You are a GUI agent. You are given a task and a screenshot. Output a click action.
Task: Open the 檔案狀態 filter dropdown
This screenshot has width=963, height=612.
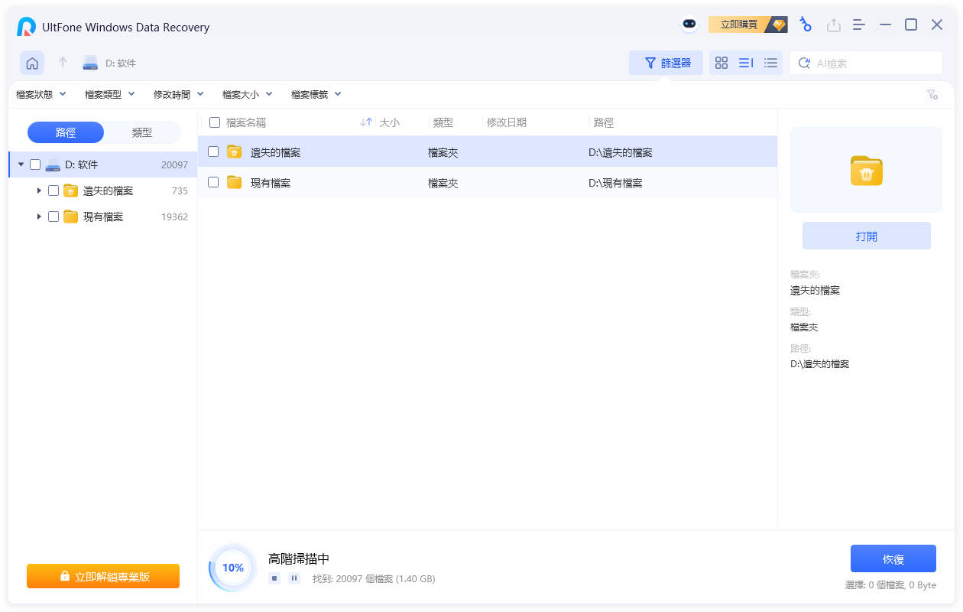[x=41, y=94]
